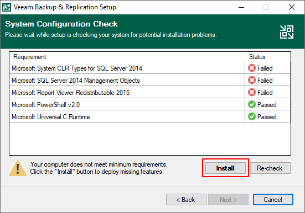Click Passed status text of Universal C Runtime
The image size is (305, 213).
point(267,117)
